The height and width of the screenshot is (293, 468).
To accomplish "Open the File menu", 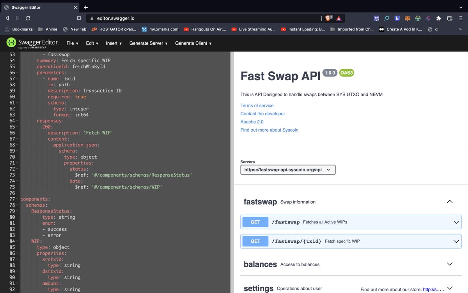I will click(73, 43).
